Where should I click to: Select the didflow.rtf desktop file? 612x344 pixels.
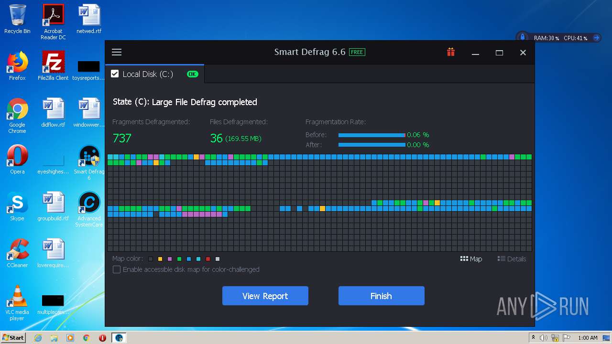click(x=53, y=113)
